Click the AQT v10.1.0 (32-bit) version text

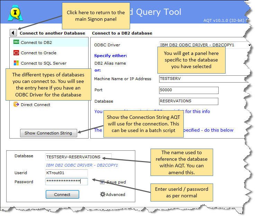pos(224,20)
